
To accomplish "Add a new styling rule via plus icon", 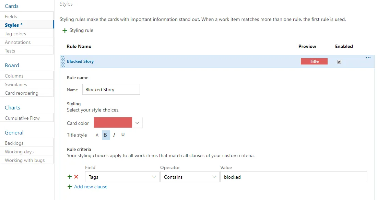I will click(x=65, y=30).
